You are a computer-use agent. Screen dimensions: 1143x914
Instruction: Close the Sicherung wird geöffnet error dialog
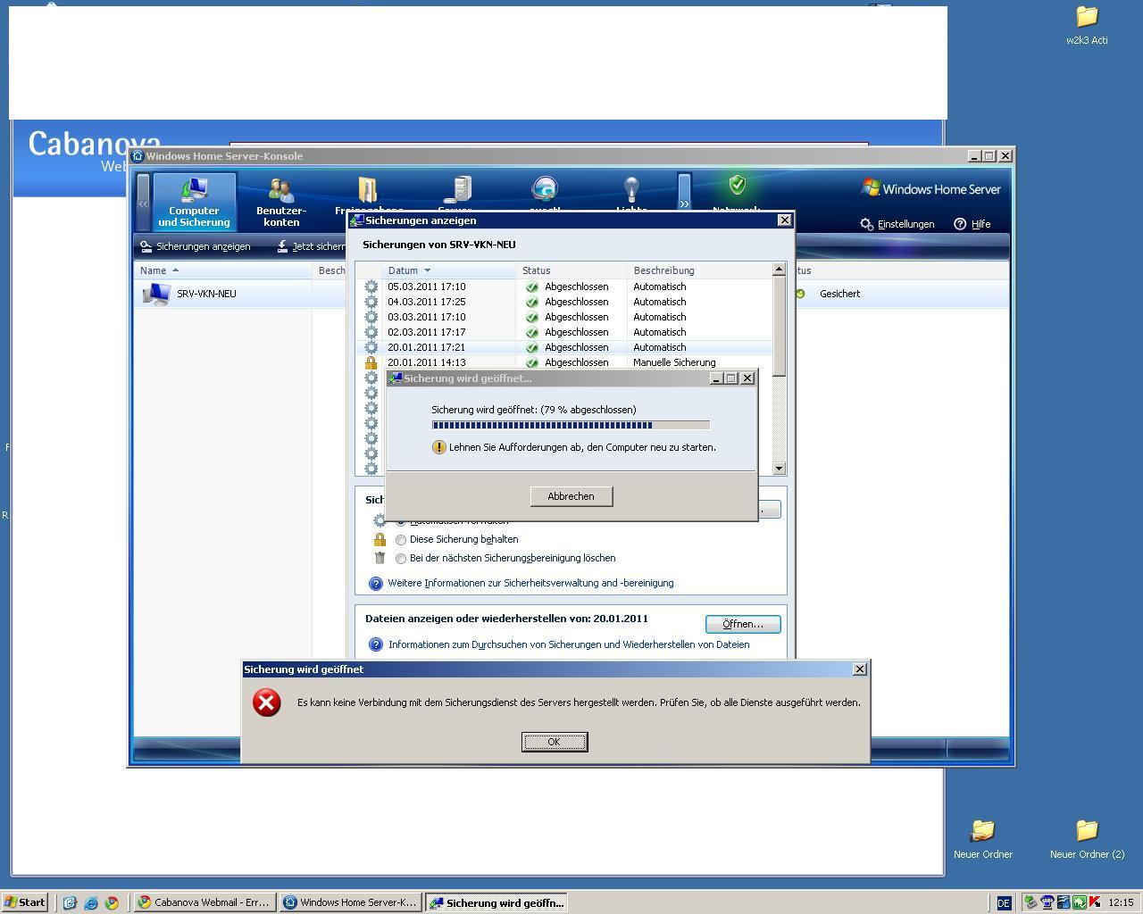pos(860,669)
